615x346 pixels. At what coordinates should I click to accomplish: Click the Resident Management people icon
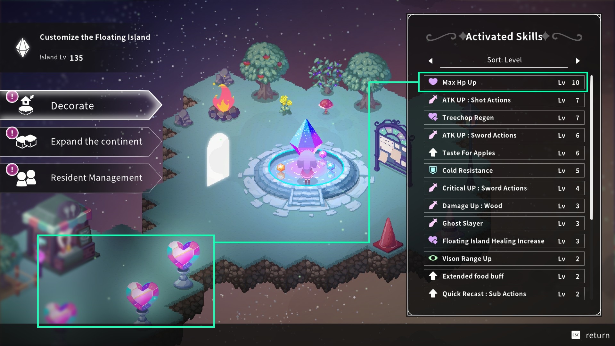[26, 178]
